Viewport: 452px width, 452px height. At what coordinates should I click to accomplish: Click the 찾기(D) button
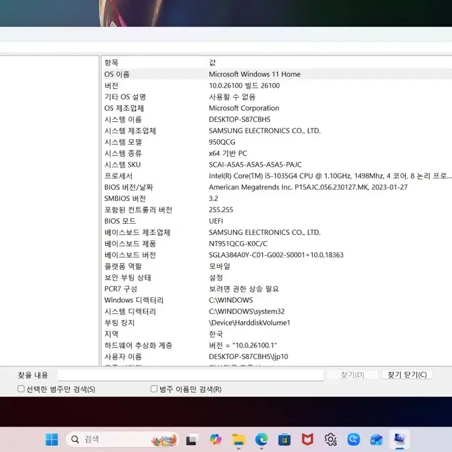pyautogui.click(x=352, y=375)
